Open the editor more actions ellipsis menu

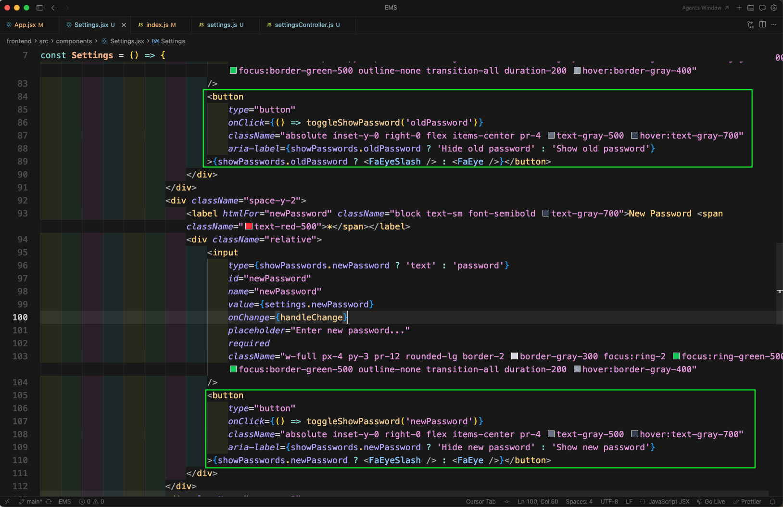[774, 25]
